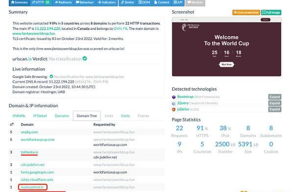View the DOM tab
Viewport: 294px width, 192px height.
(144, 2)
